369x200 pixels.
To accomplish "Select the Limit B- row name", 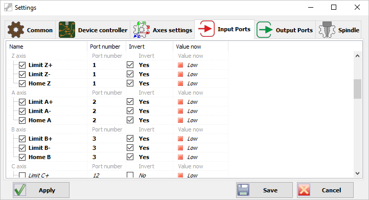I will [x=39, y=148].
